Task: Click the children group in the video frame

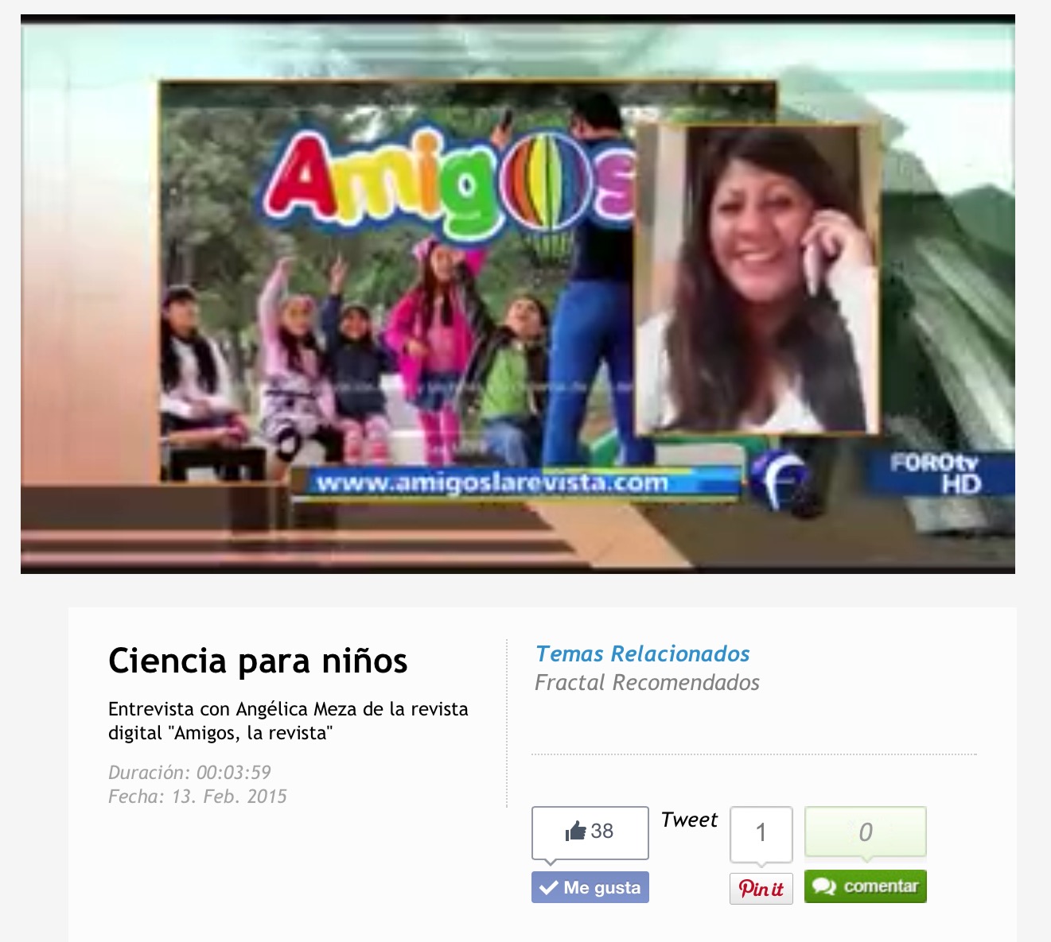Action: point(358,366)
